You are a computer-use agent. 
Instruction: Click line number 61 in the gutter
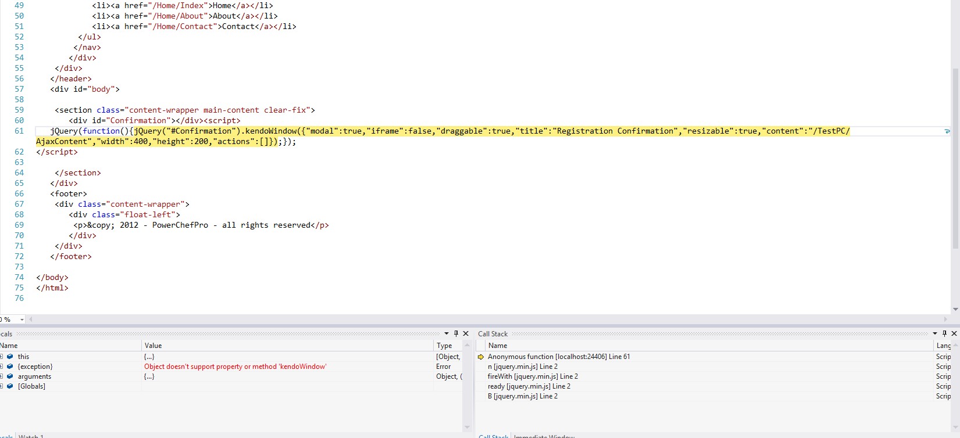[x=19, y=131]
